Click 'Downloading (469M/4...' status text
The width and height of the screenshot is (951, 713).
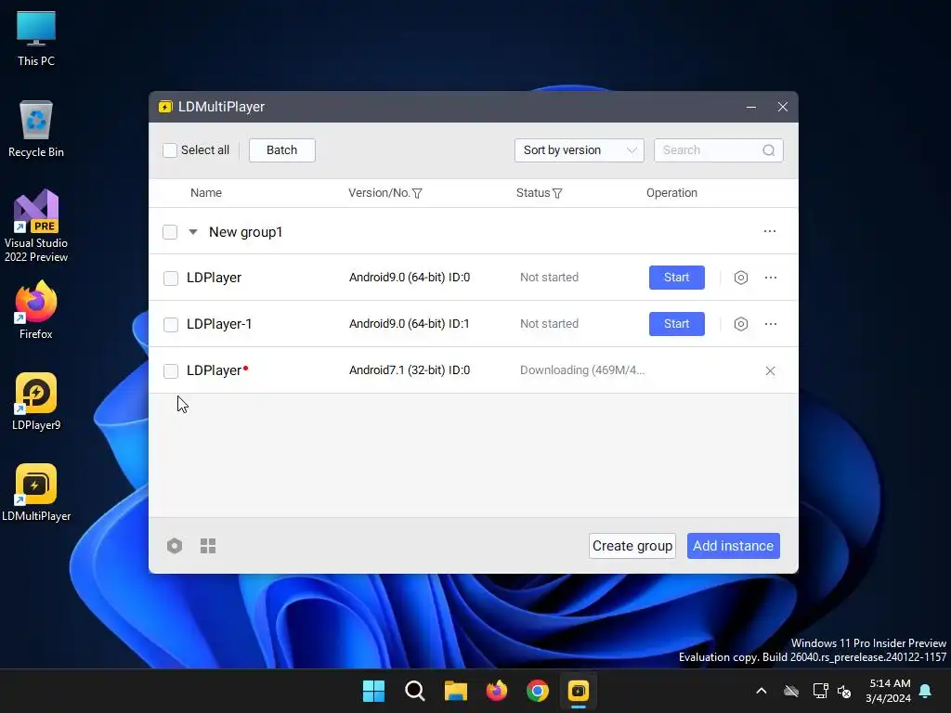coord(582,369)
